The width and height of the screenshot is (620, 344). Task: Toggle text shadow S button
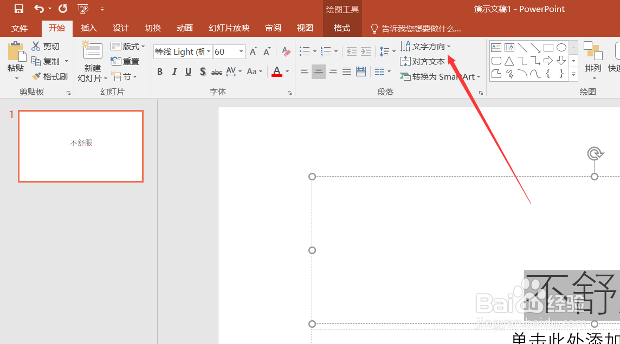pyautogui.click(x=203, y=72)
